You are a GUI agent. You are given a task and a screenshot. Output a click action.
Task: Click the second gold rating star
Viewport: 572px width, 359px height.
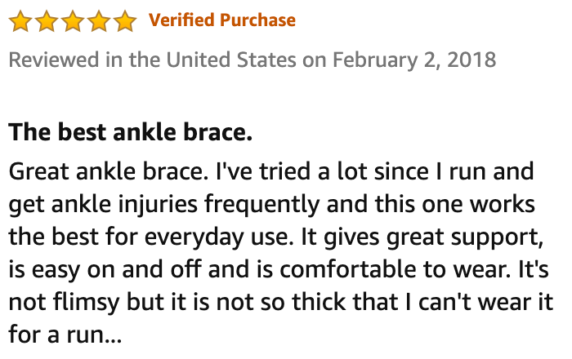pos(47,20)
